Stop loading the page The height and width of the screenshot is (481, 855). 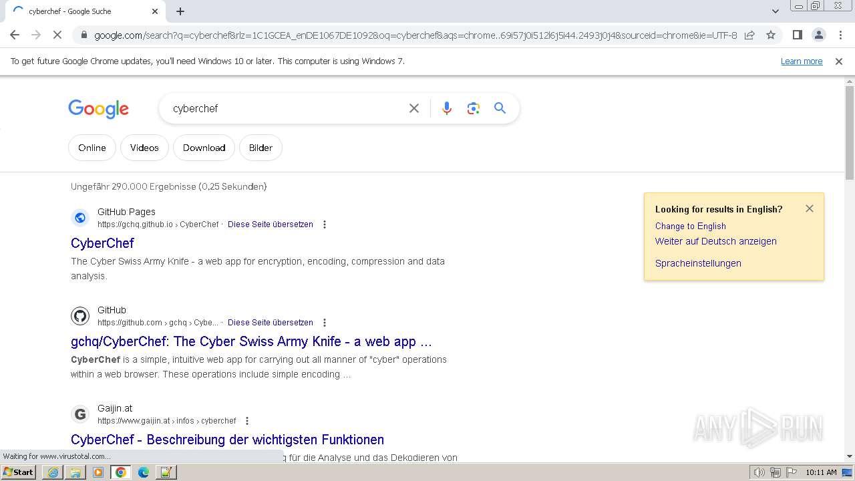click(57, 35)
